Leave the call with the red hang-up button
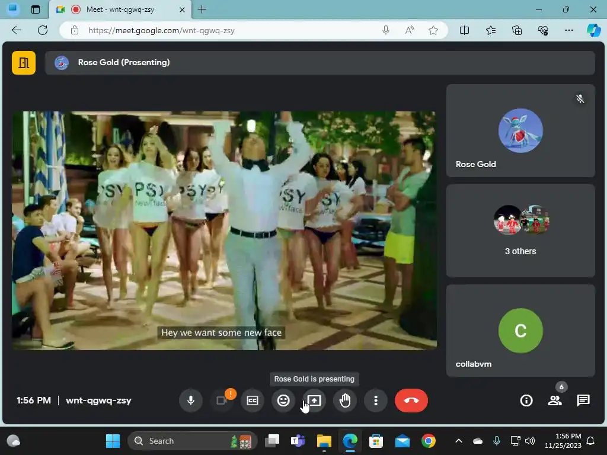 pos(411,400)
